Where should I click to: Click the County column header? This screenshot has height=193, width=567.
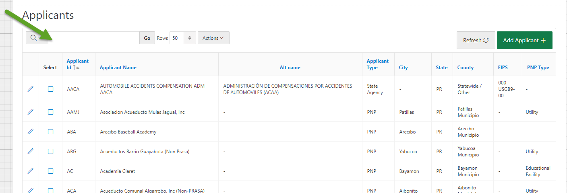click(465, 68)
